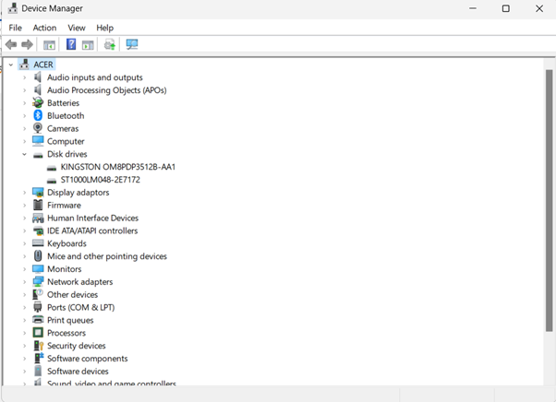Collapse the Disk drives category
The height and width of the screenshot is (402, 556).
point(25,155)
